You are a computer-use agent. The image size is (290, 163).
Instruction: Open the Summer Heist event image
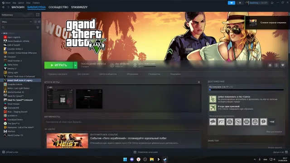68,141
